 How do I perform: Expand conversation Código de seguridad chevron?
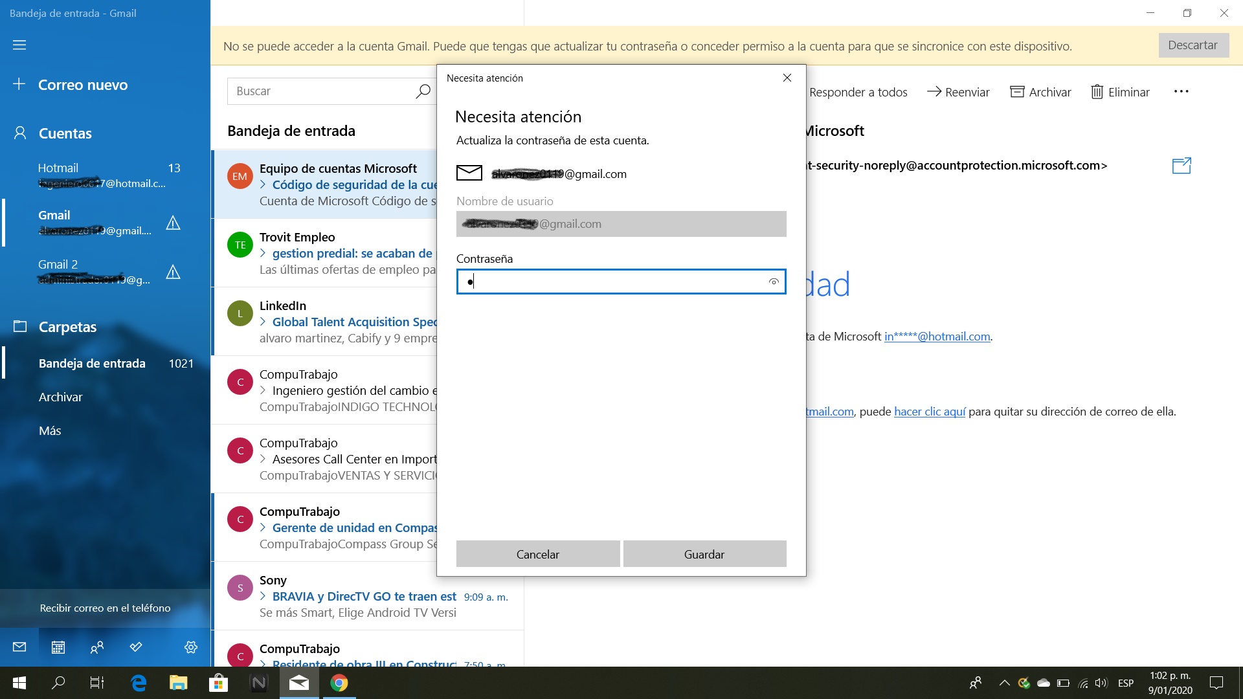[263, 184]
